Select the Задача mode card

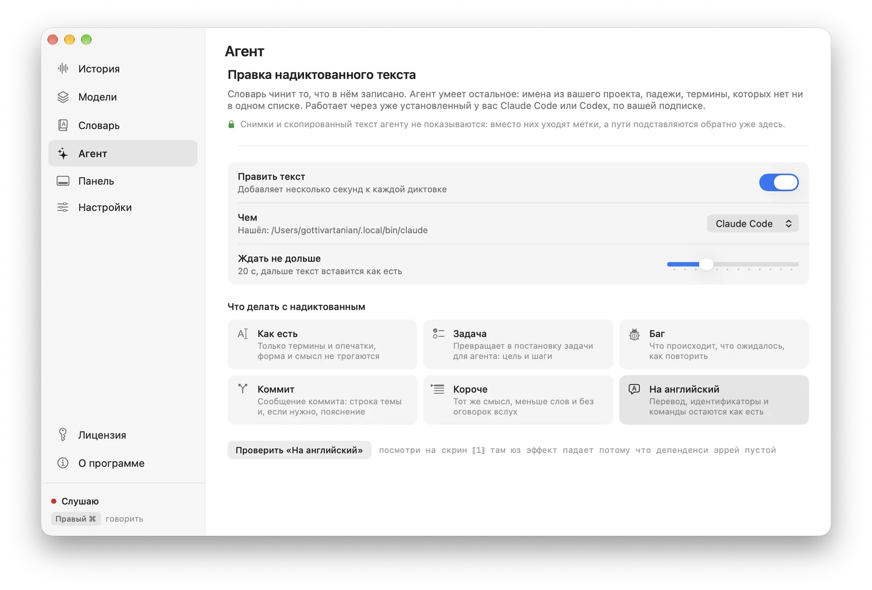pyautogui.click(x=518, y=344)
